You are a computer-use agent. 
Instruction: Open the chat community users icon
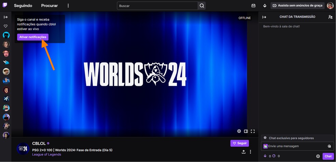tap(331, 17)
